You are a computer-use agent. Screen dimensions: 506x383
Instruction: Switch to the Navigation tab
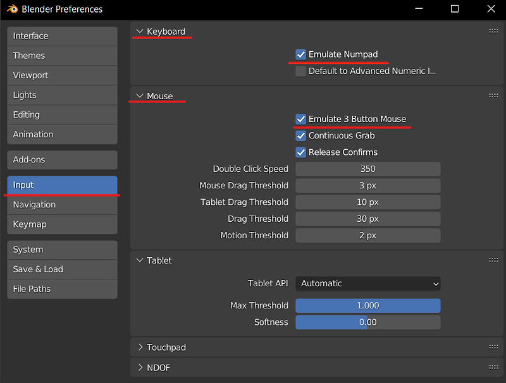point(62,205)
